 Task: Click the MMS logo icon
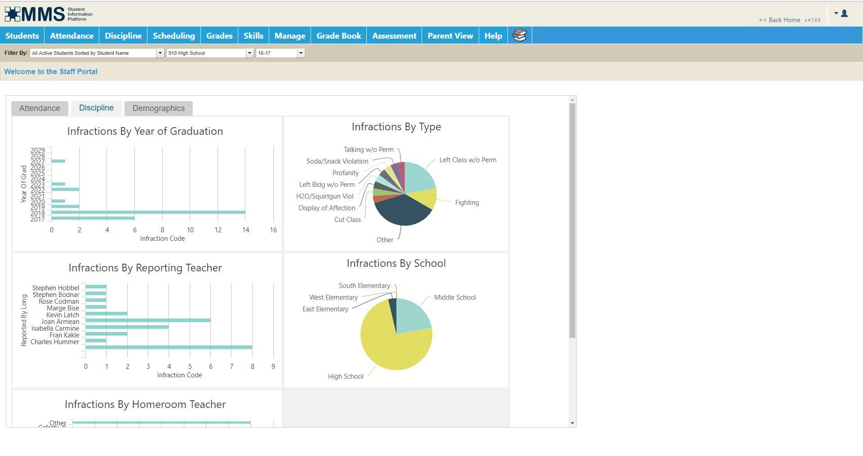point(13,13)
